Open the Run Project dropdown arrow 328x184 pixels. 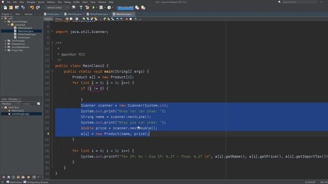97,8
